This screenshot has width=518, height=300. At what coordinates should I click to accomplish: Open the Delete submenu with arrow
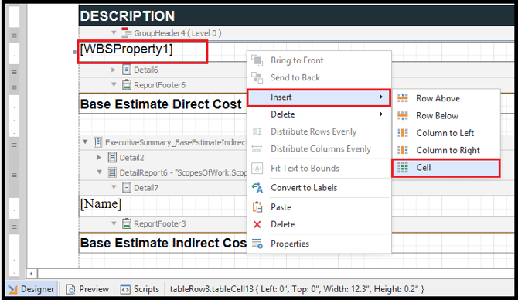click(319, 114)
